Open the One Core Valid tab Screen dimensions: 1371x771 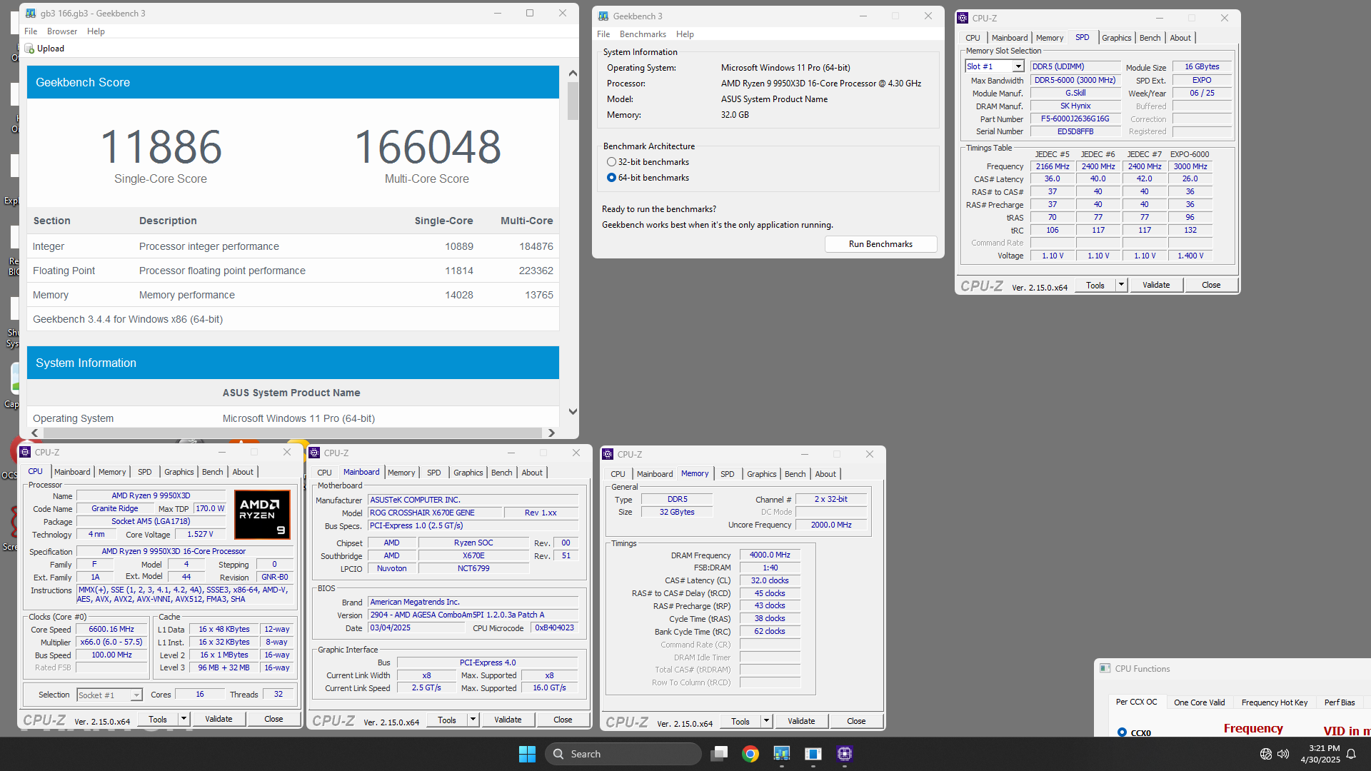pos(1199,702)
